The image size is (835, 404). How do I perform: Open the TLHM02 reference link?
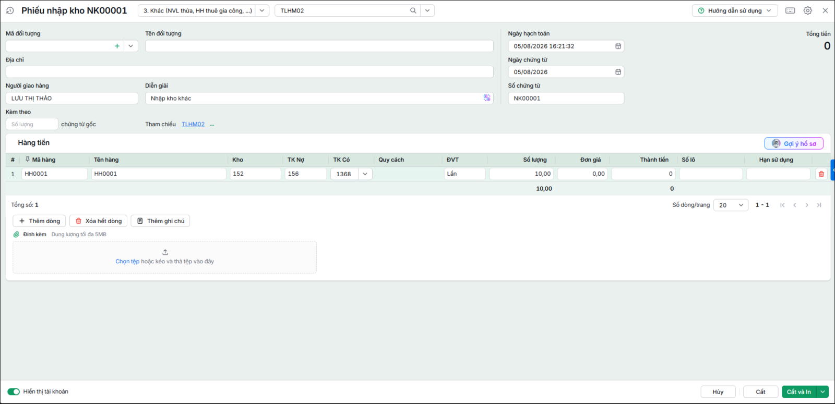[x=193, y=125]
